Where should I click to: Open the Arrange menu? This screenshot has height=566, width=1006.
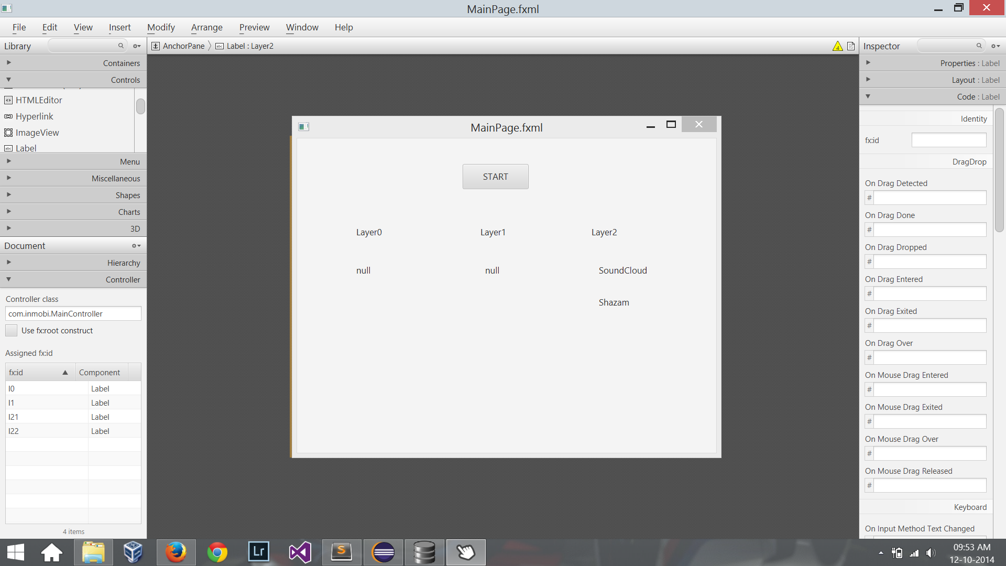coord(206,27)
